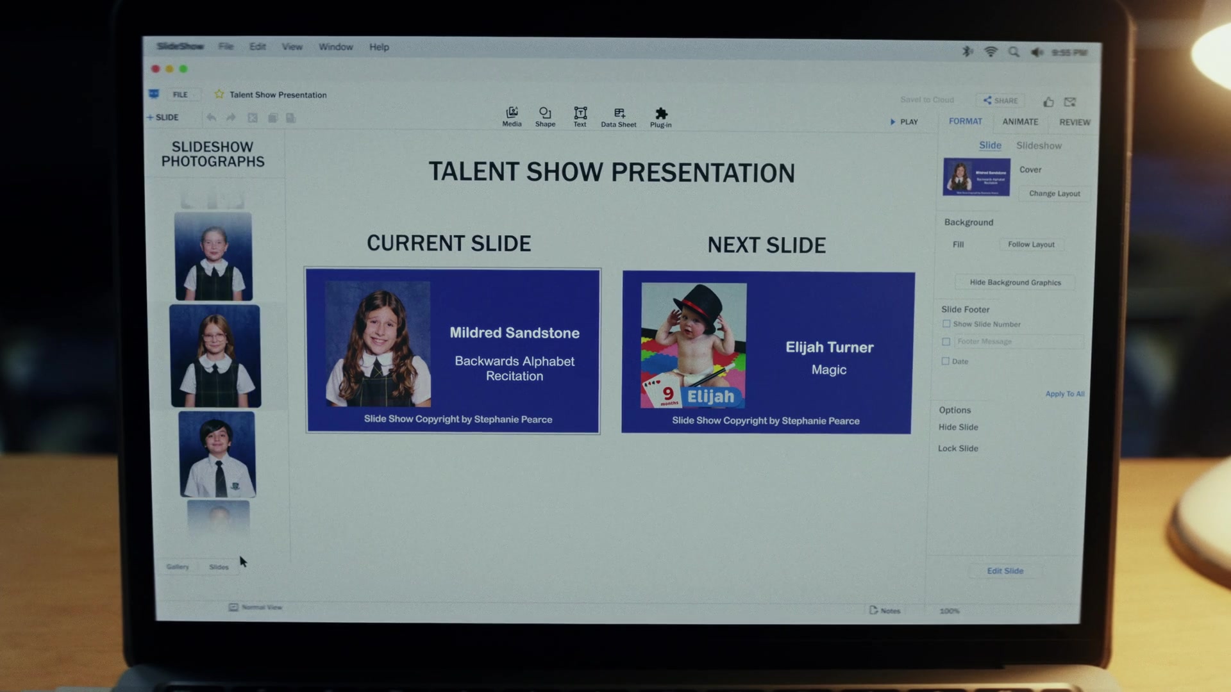Click the Normal View icon in the status bar
Screen dimensions: 1231x692
[233, 607]
